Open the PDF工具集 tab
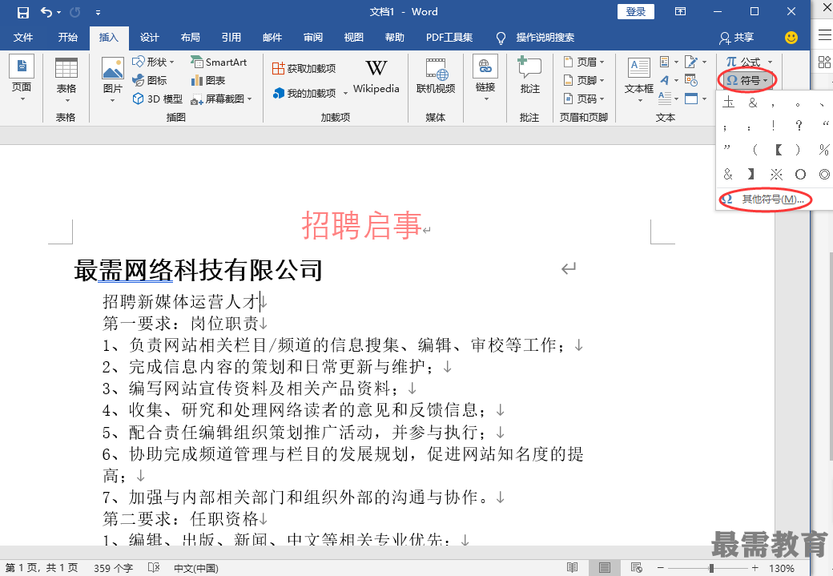 pos(449,37)
